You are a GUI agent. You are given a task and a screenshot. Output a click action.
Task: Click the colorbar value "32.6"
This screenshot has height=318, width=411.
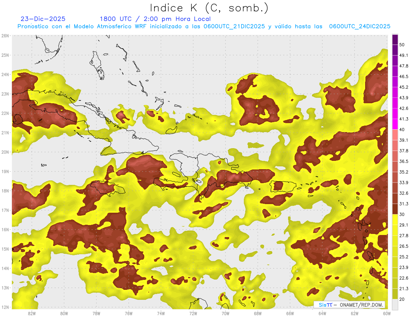click(x=403, y=193)
